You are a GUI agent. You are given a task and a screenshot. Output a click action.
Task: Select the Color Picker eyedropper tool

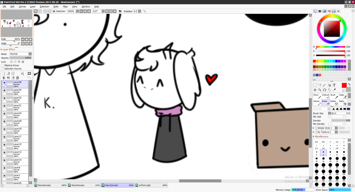coord(334,90)
